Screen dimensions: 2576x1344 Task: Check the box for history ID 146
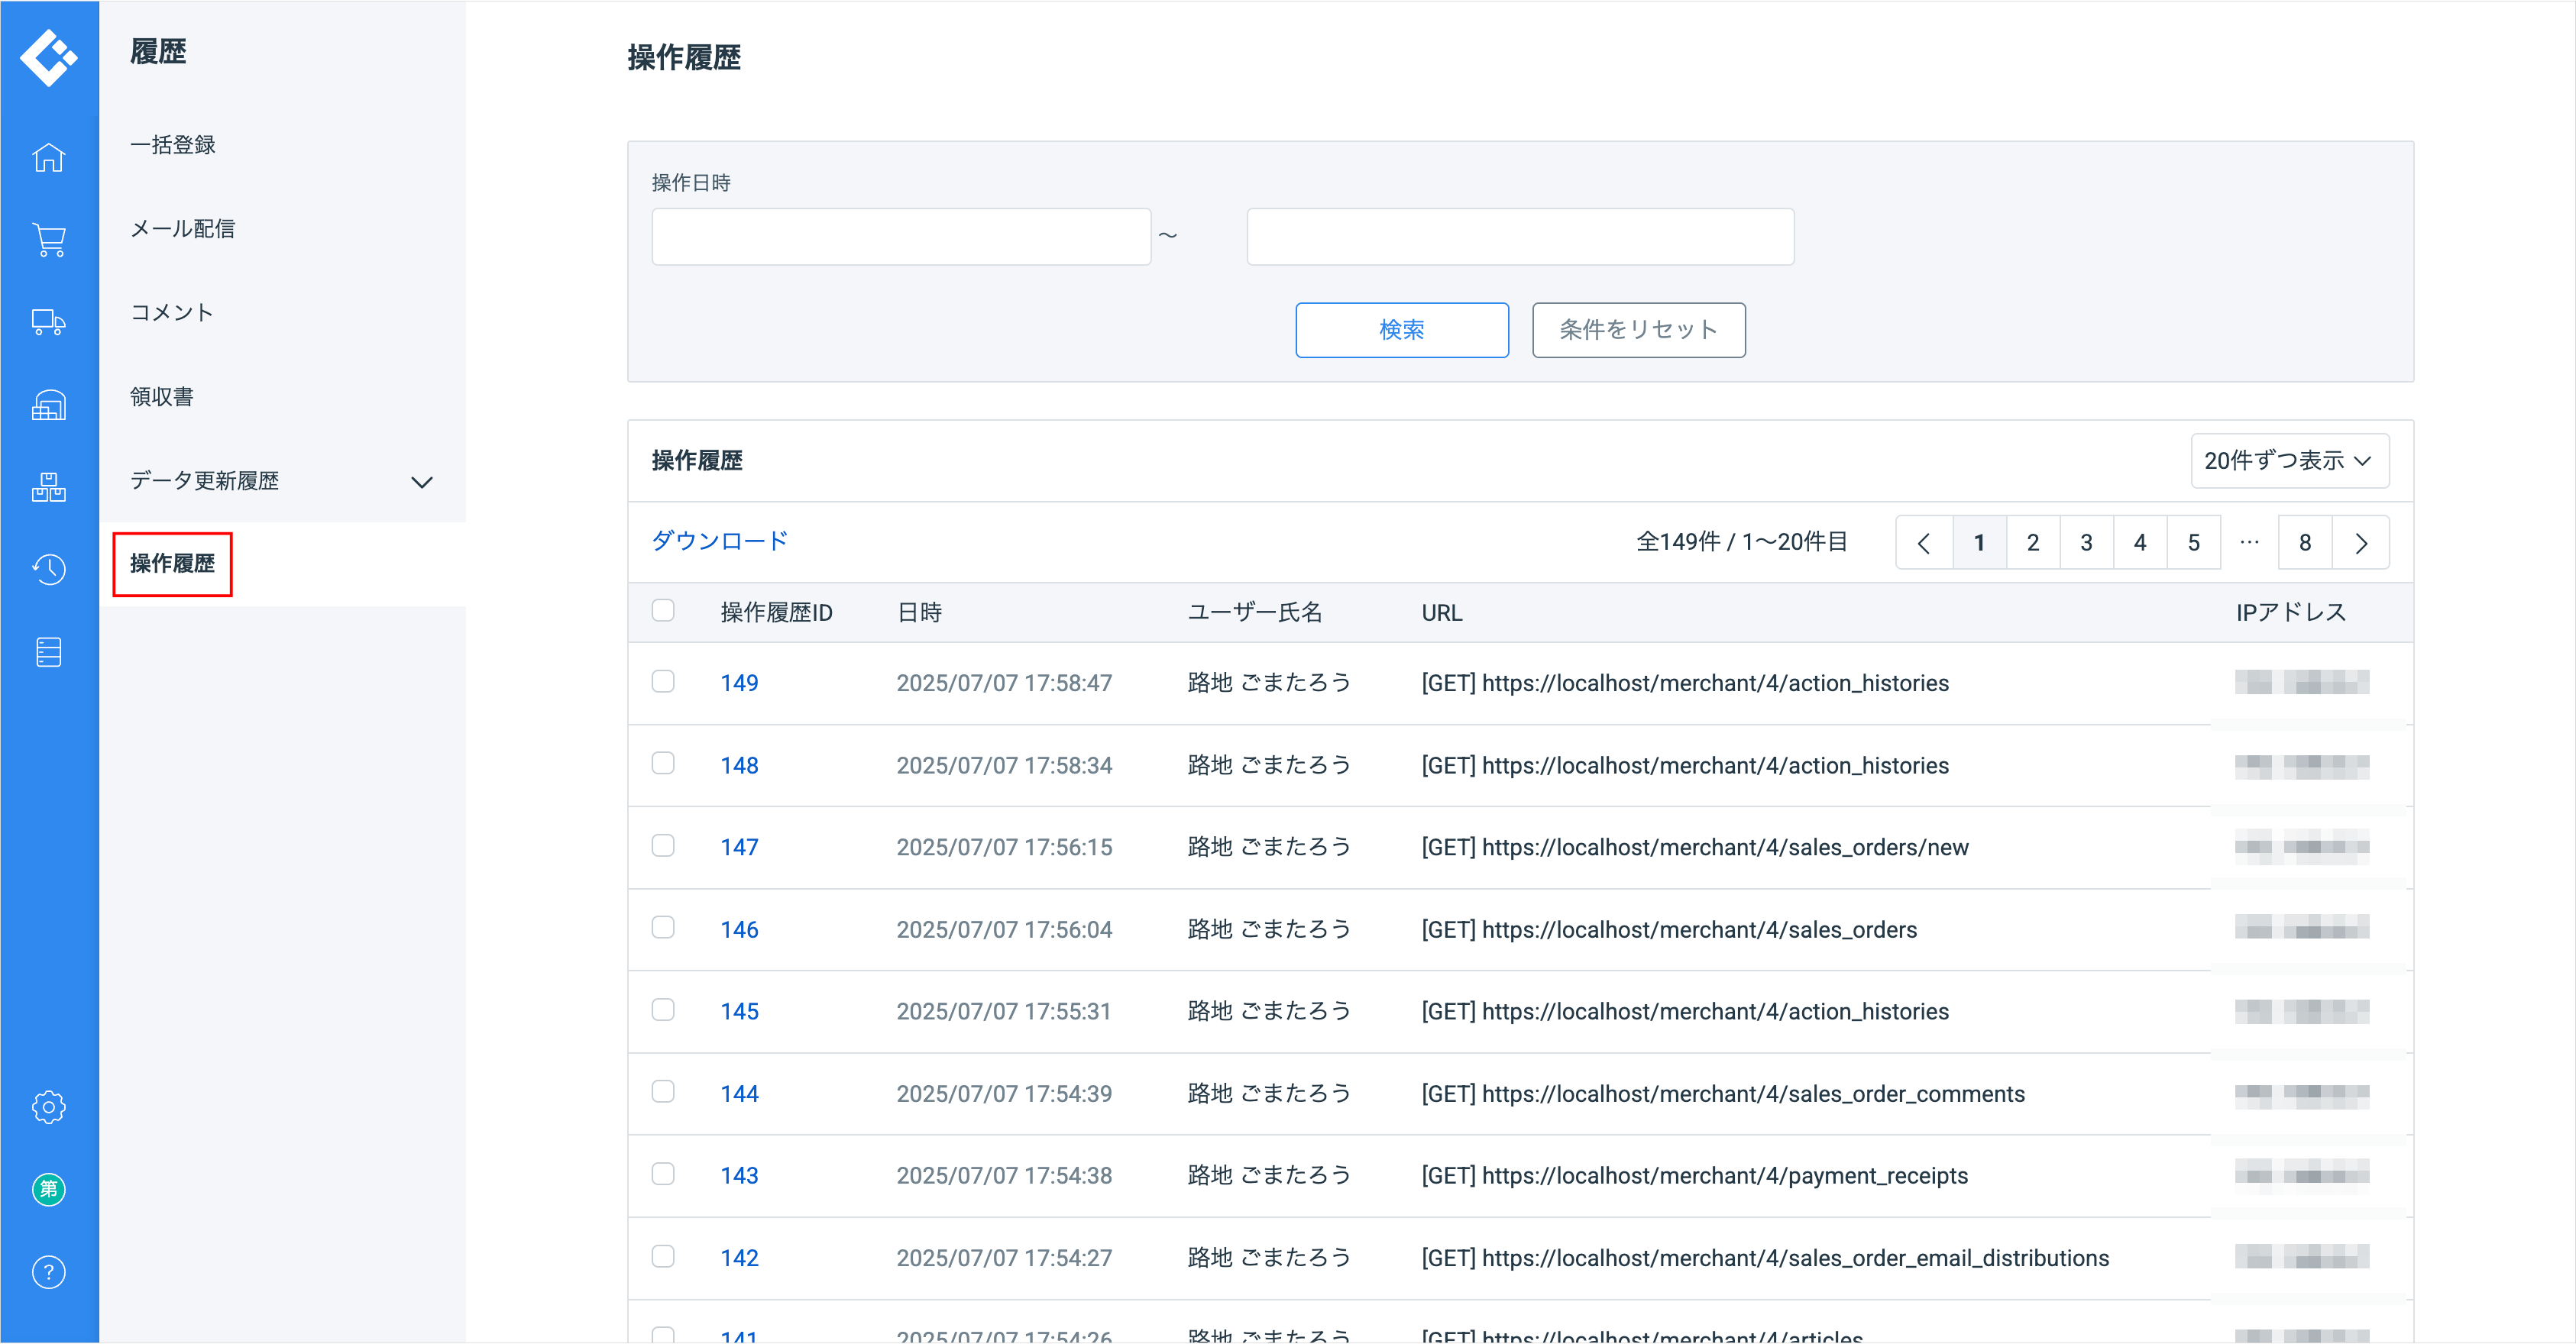[x=663, y=927]
